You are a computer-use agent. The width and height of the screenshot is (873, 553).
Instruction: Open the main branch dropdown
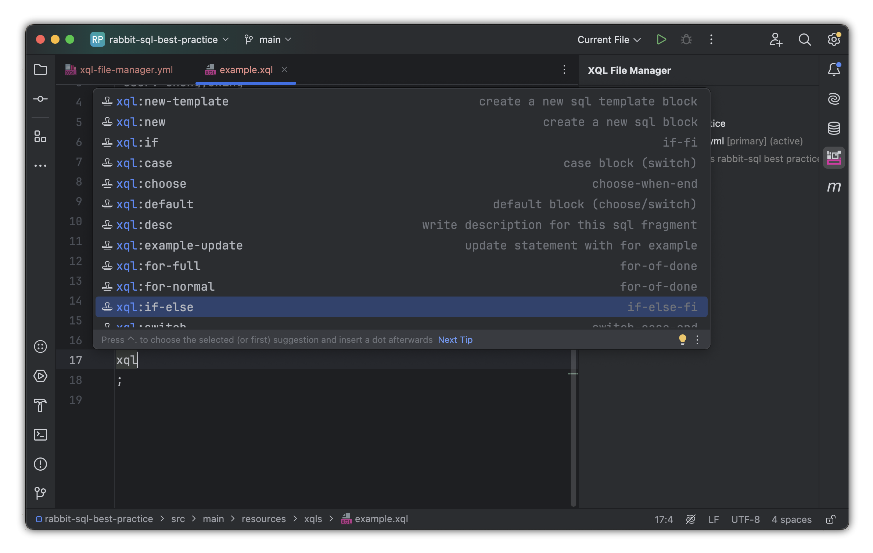click(x=268, y=39)
